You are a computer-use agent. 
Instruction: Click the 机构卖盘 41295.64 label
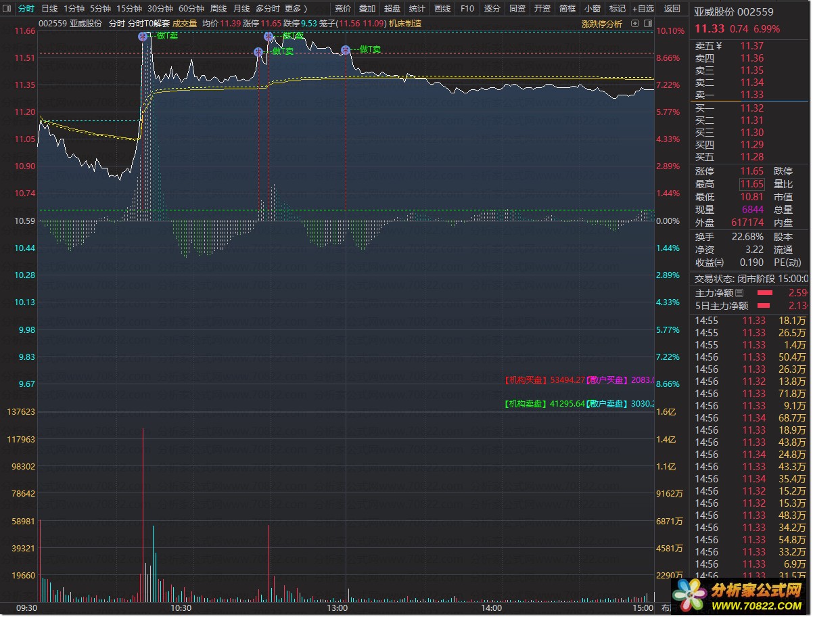click(544, 404)
